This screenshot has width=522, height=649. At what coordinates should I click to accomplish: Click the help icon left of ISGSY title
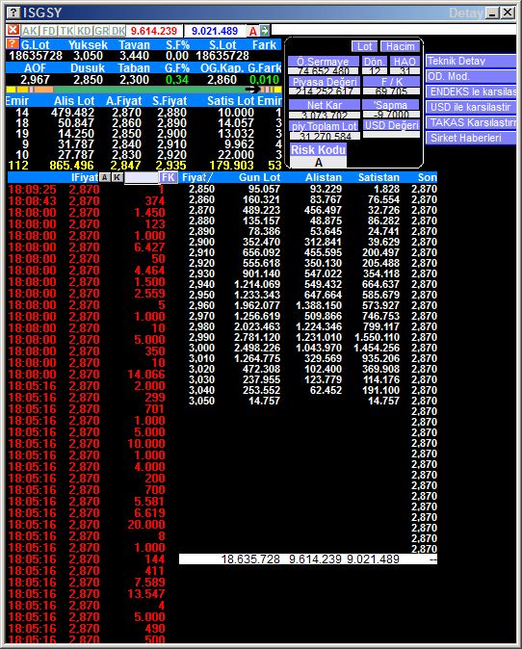(x=13, y=13)
